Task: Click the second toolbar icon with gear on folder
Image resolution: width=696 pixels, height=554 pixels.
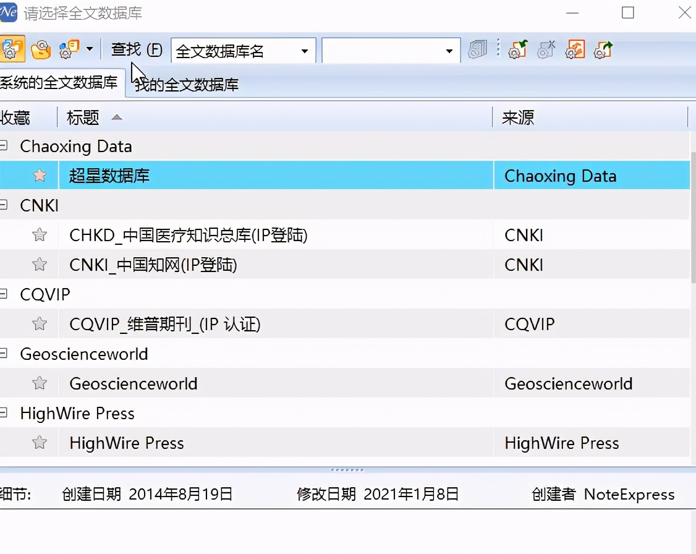Action: click(41, 49)
